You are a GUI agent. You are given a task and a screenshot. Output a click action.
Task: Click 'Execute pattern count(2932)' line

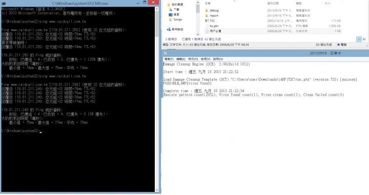tap(254, 95)
